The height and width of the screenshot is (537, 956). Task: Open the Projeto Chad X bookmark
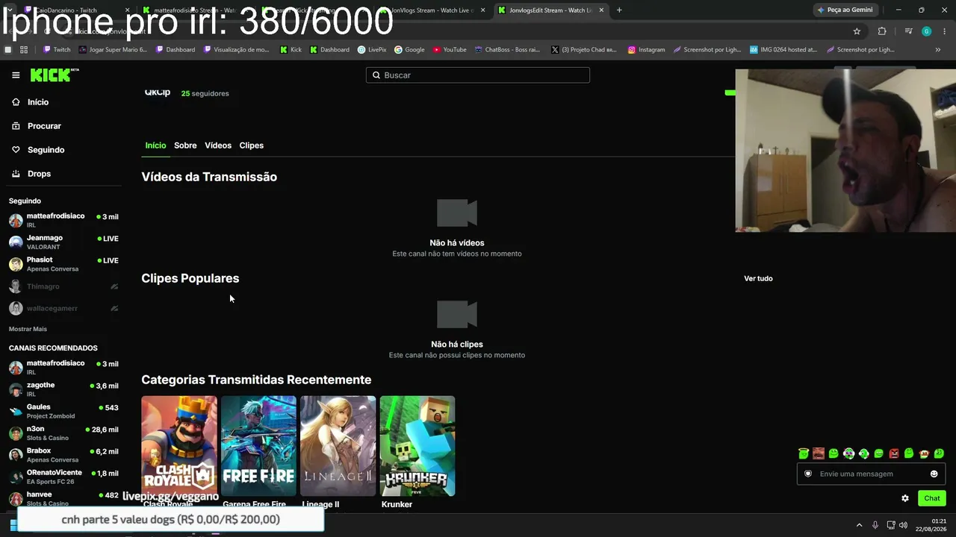pyautogui.click(x=584, y=50)
